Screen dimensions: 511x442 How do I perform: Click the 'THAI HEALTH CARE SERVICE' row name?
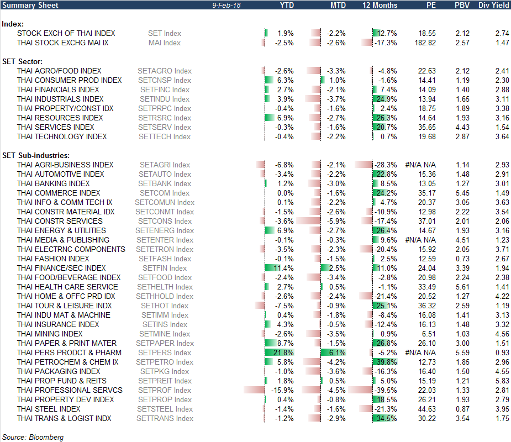point(67,287)
